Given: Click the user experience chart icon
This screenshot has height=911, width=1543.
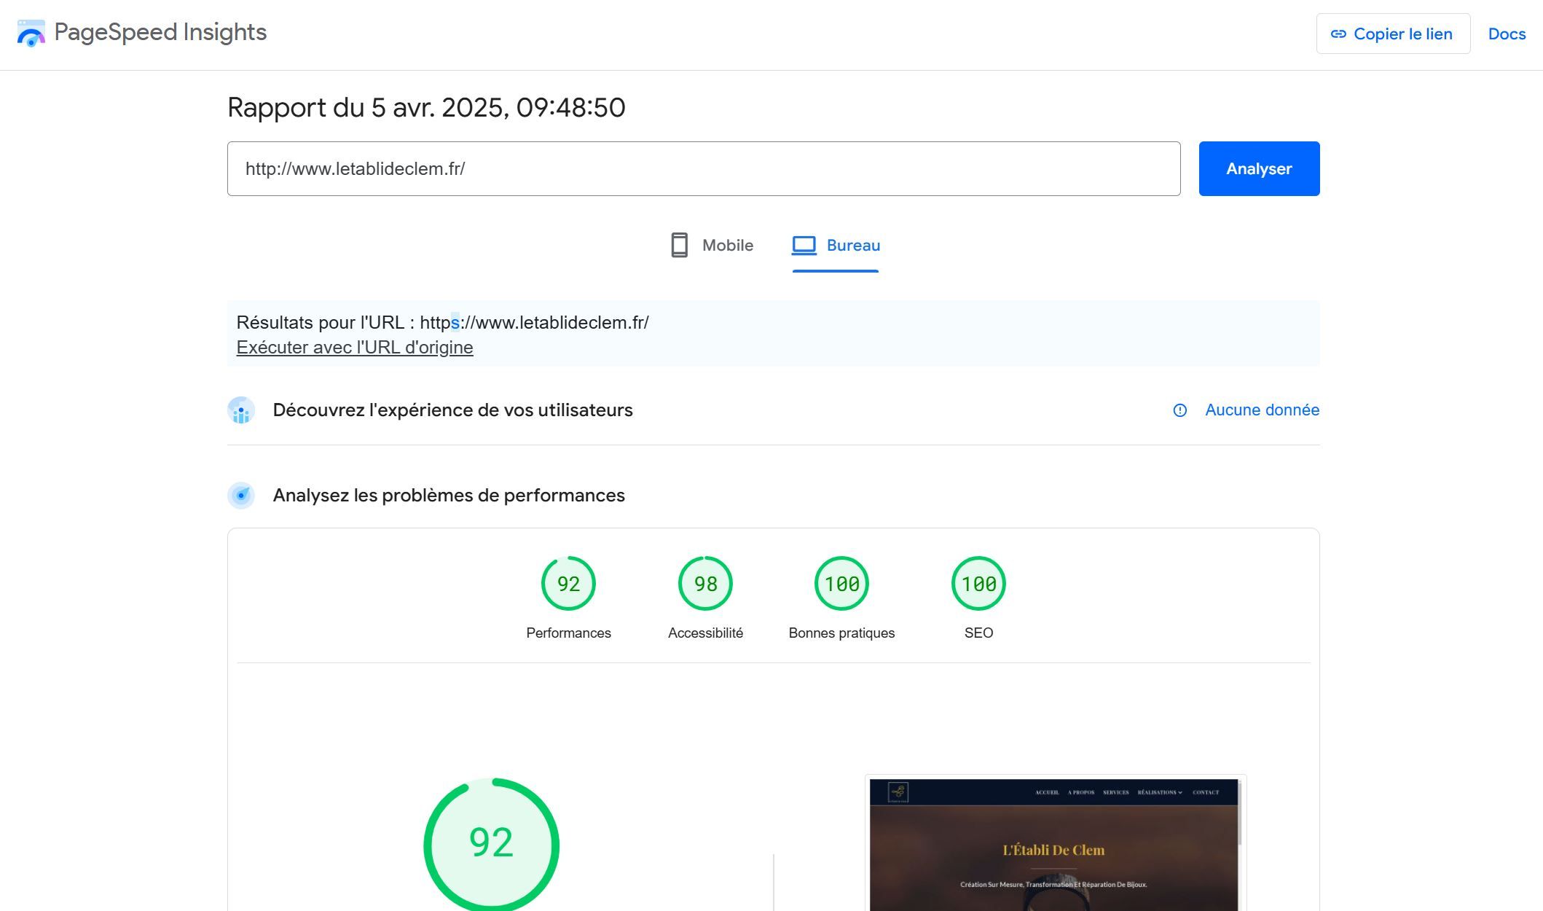Looking at the screenshot, I should pyautogui.click(x=241, y=410).
